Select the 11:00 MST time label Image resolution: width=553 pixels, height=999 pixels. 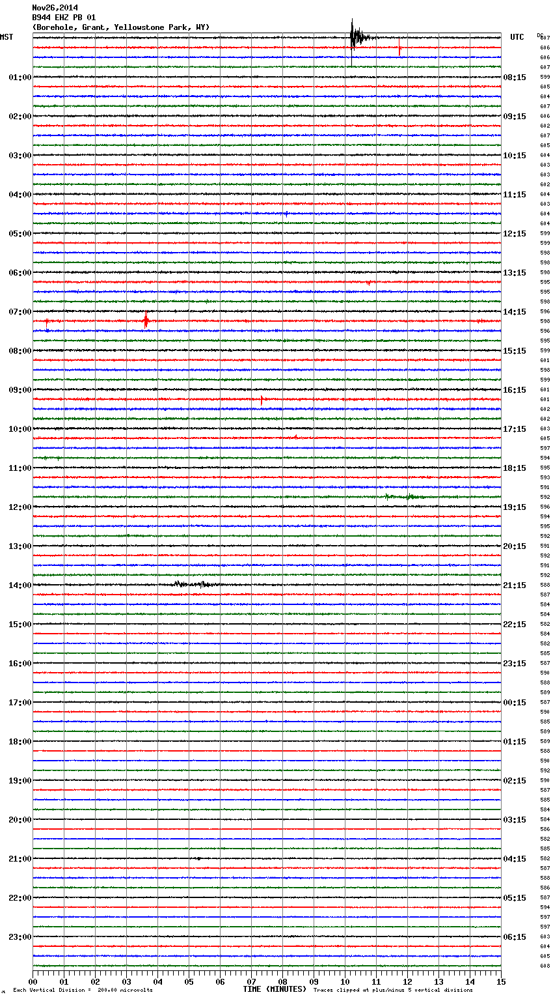coord(20,468)
